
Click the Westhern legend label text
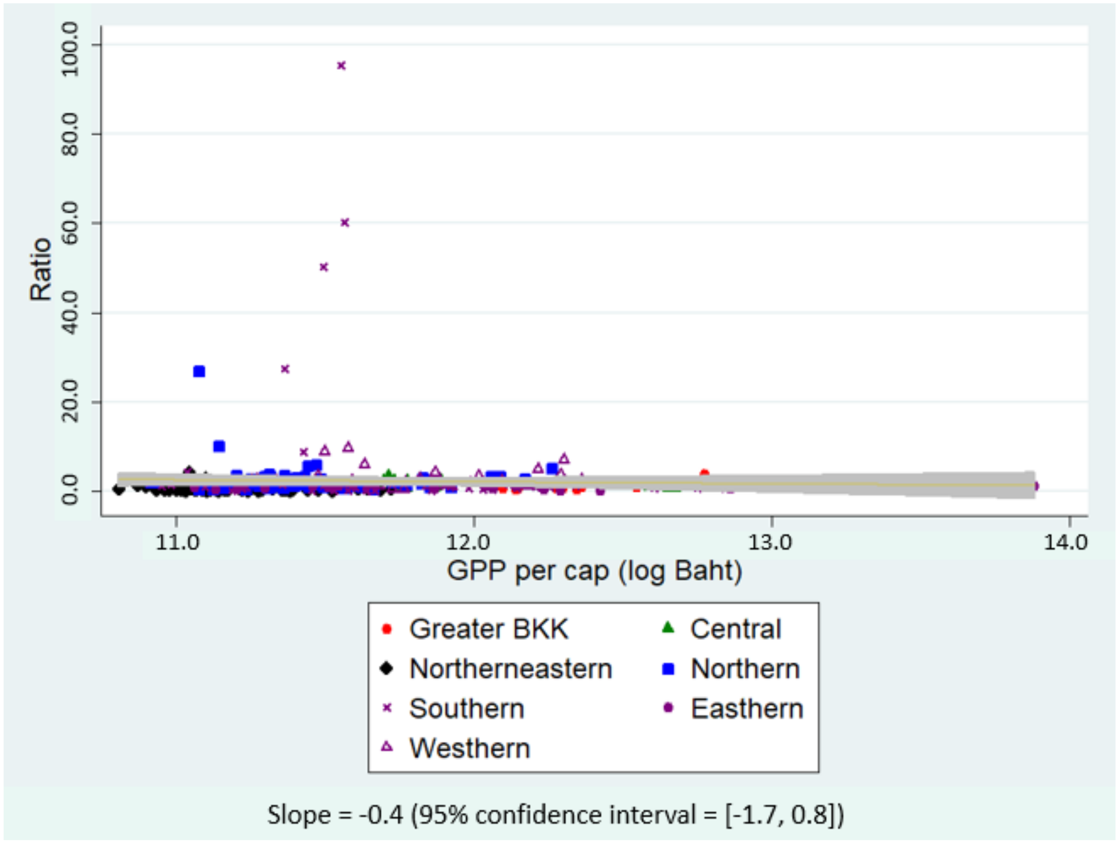pyautogui.click(x=470, y=748)
